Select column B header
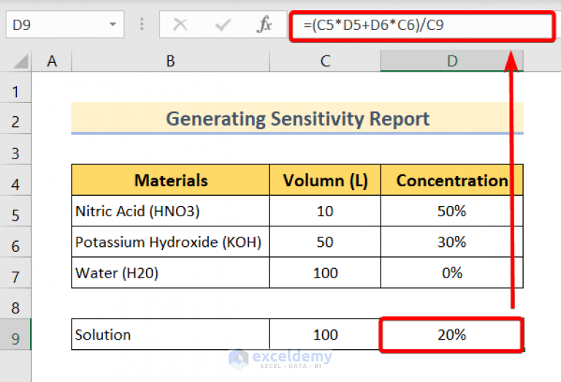 click(x=170, y=61)
